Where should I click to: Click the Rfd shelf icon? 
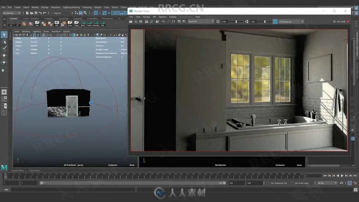tap(103, 23)
